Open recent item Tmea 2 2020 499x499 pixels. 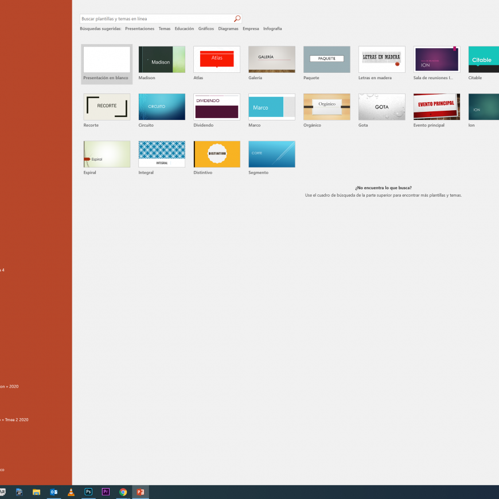14,420
